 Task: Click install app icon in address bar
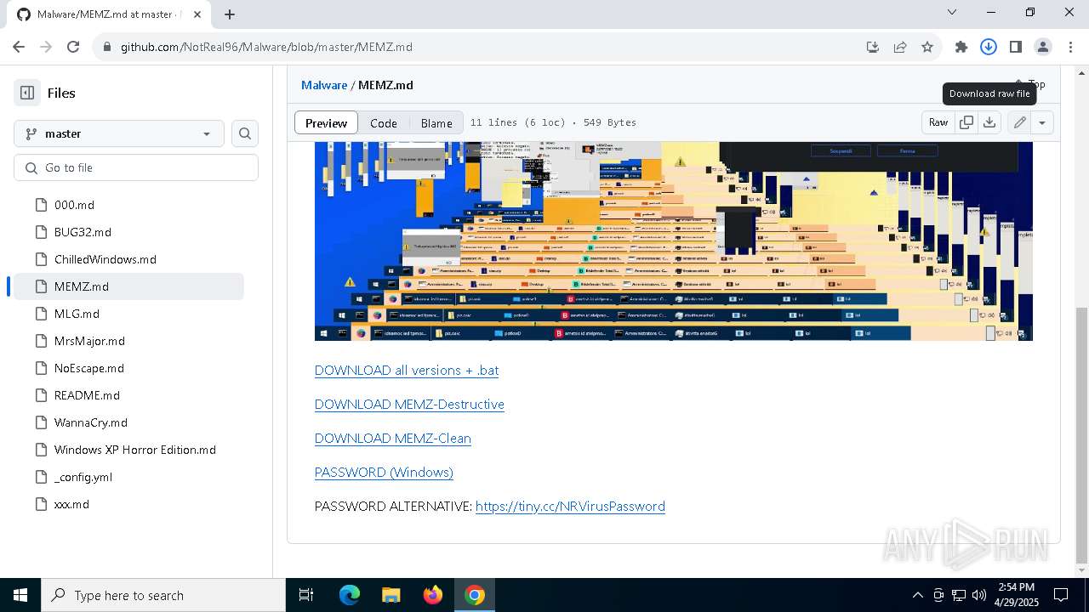pos(872,47)
